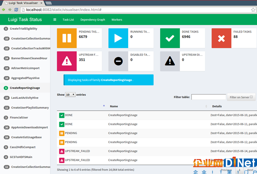
Task: Open a new browser tab
Action: (x=49, y=3)
